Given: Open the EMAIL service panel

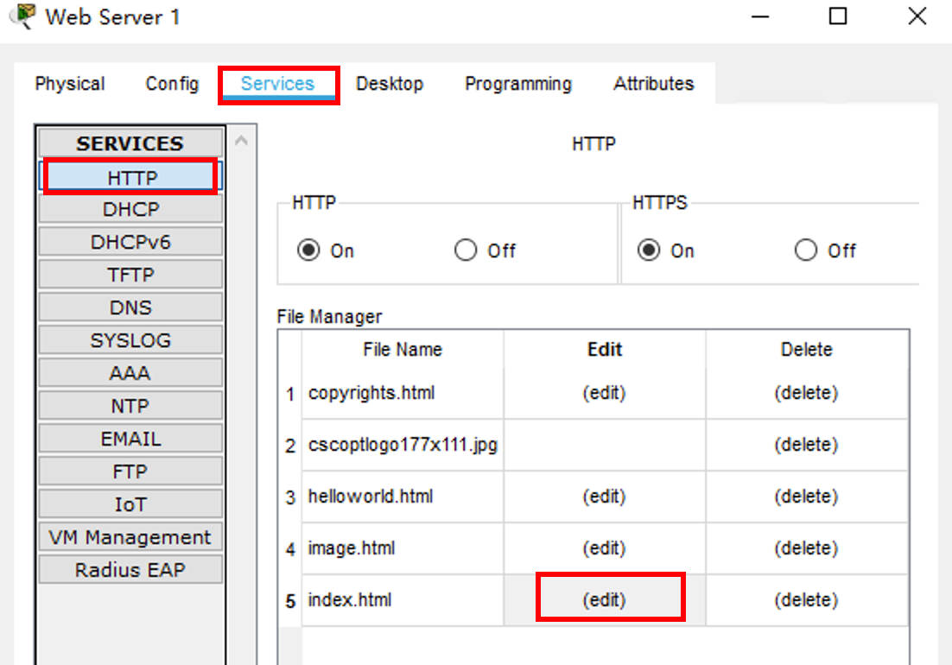Looking at the screenshot, I should pyautogui.click(x=130, y=439).
